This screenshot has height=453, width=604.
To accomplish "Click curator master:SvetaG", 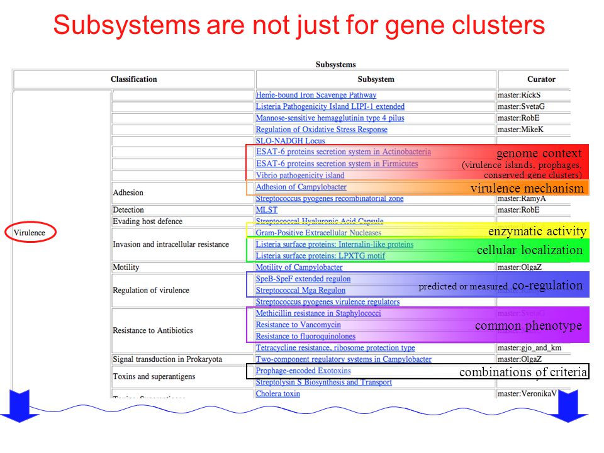I will click(521, 106).
